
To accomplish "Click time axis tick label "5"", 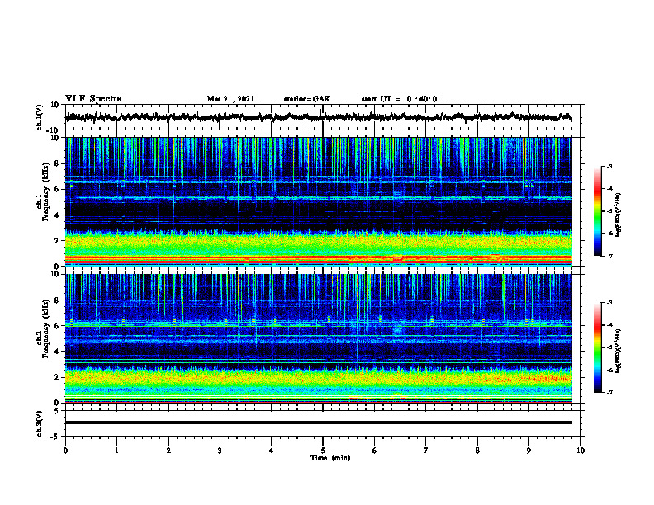I will 323,451.
